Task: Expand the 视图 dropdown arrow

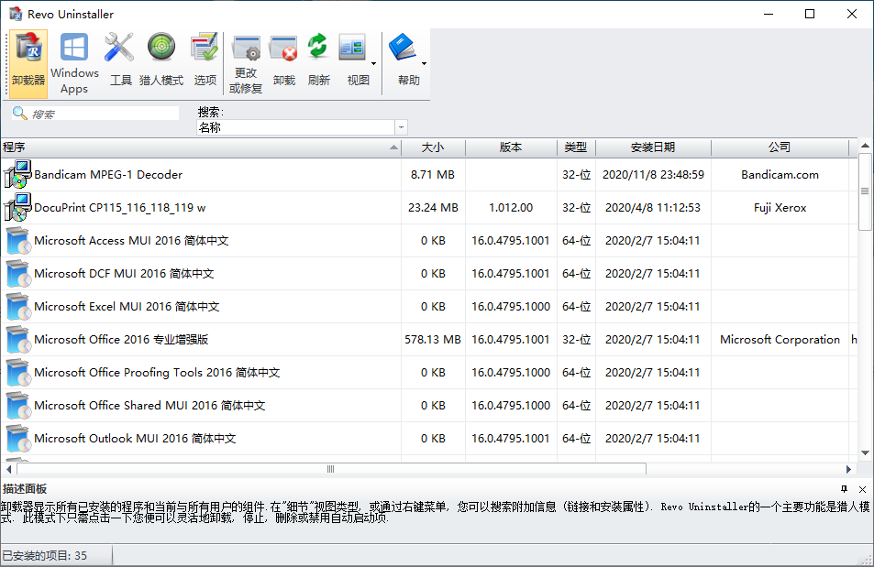Action: (x=373, y=63)
